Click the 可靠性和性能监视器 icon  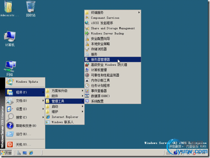tap(87, 75)
